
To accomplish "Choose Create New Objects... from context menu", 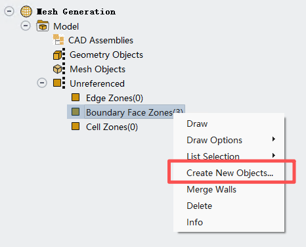I will coord(230,173).
